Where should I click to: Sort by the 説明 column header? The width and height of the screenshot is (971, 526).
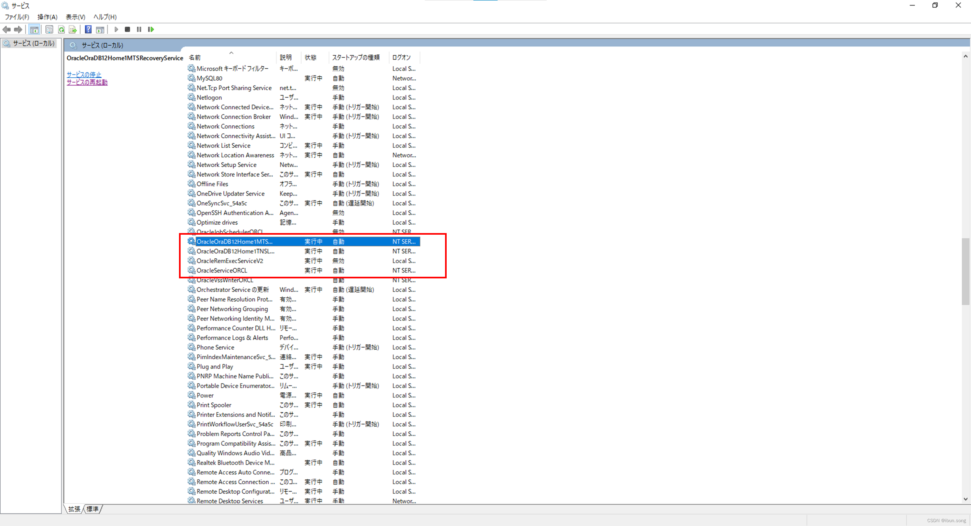(289, 57)
